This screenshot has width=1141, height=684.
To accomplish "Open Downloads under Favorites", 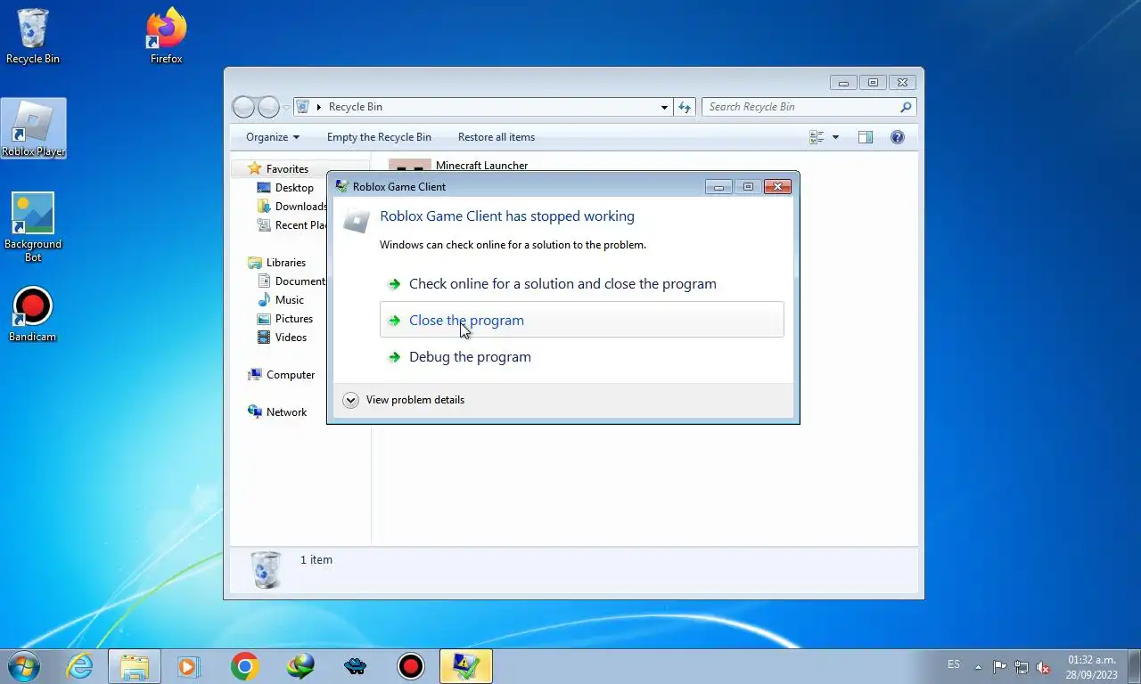I will 292,207.
